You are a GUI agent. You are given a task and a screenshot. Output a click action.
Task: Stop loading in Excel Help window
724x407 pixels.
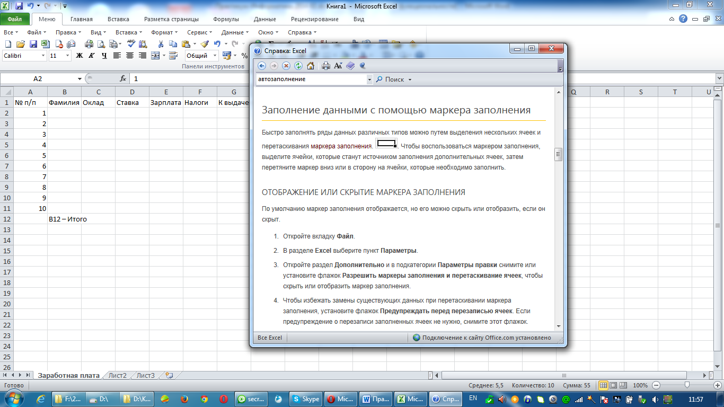[x=286, y=66]
